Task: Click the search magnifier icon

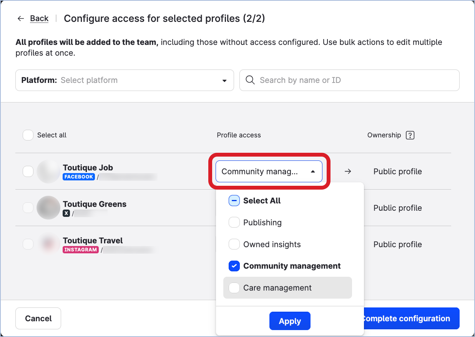Action: tap(250, 80)
